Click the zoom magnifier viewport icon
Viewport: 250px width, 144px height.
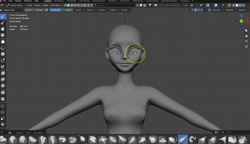[x=246, y=31]
